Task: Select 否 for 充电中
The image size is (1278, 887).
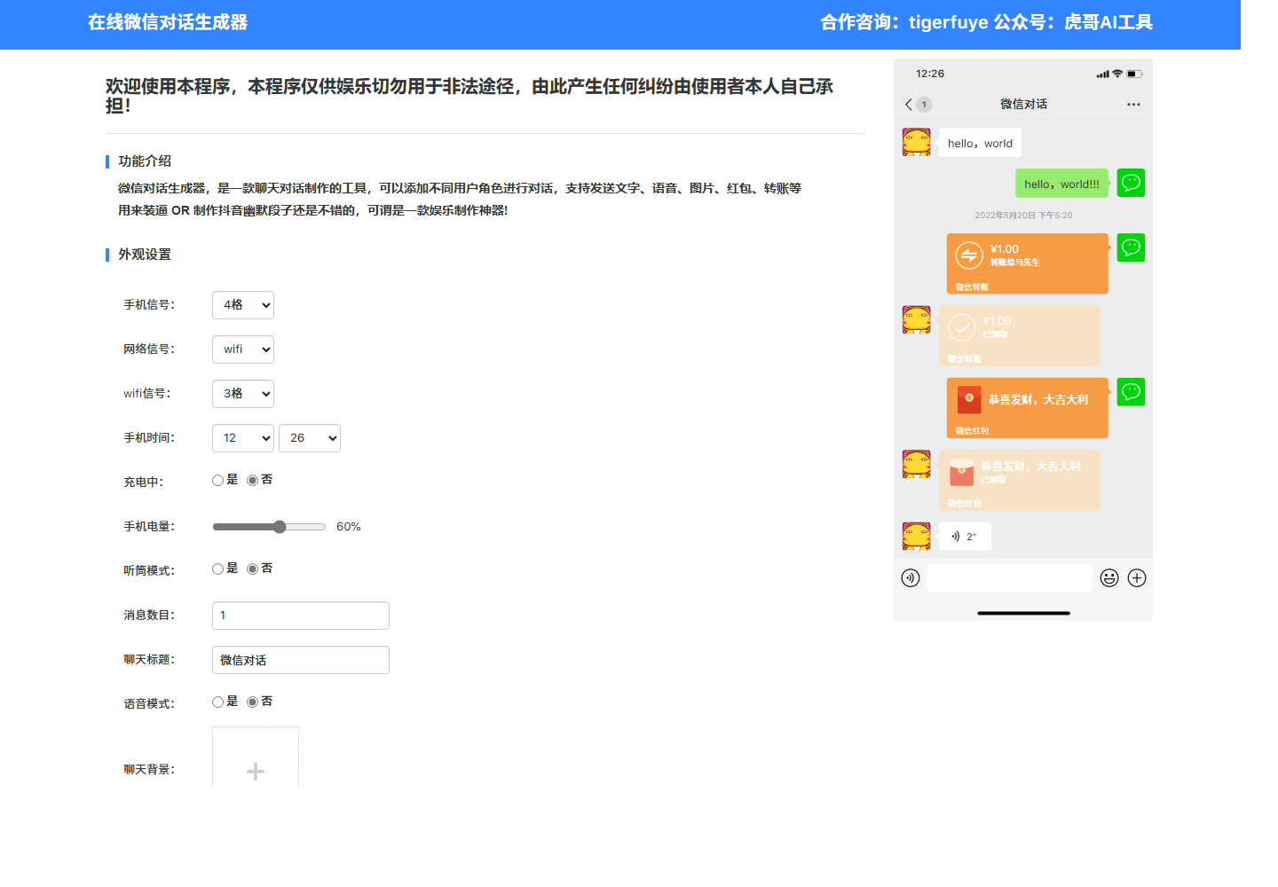Action: pyautogui.click(x=252, y=480)
